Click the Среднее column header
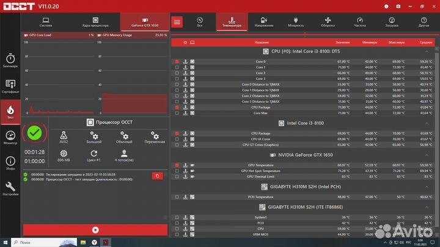 pyautogui.click(x=425, y=42)
